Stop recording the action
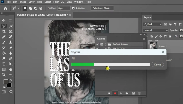The image size is (183, 104). pos(109,93)
